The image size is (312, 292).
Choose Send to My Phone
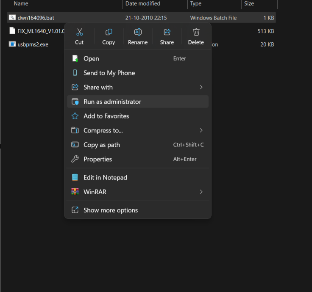(109, 73)
